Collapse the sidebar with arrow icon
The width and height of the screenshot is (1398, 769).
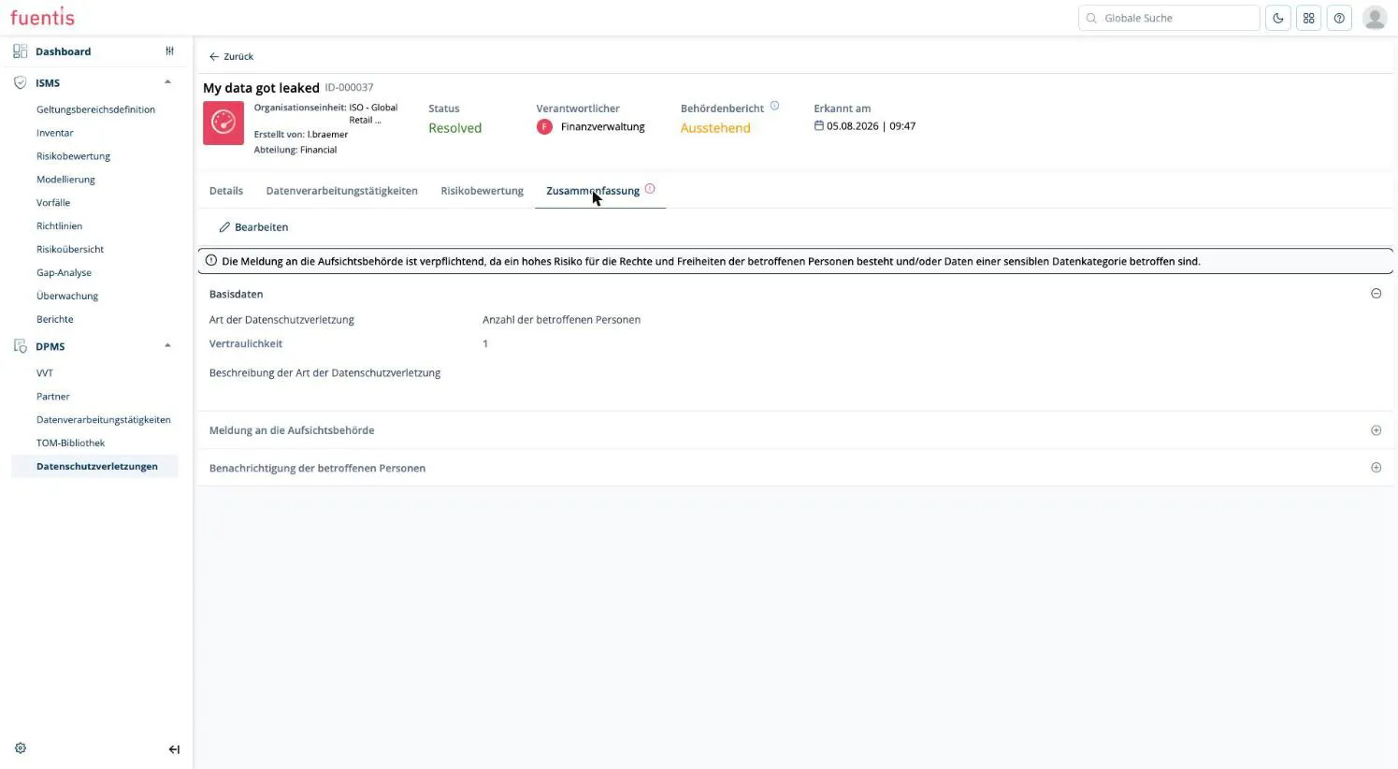(174, 749)
